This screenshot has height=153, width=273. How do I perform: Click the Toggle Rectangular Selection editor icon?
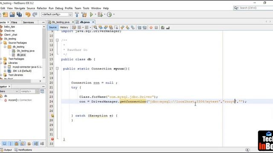[x=116, y=27]
